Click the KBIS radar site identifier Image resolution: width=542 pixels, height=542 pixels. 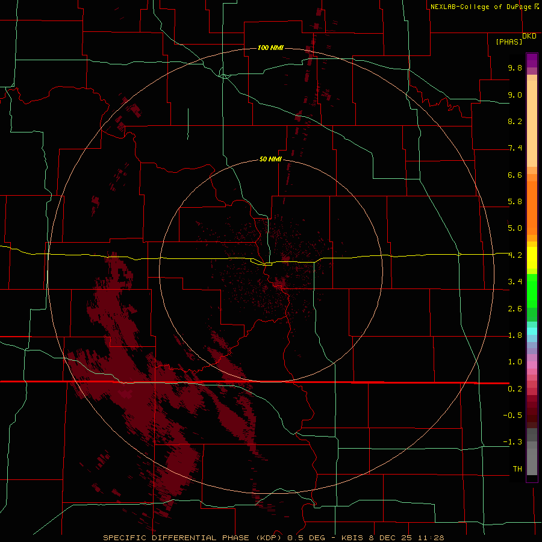coord(352,538)
